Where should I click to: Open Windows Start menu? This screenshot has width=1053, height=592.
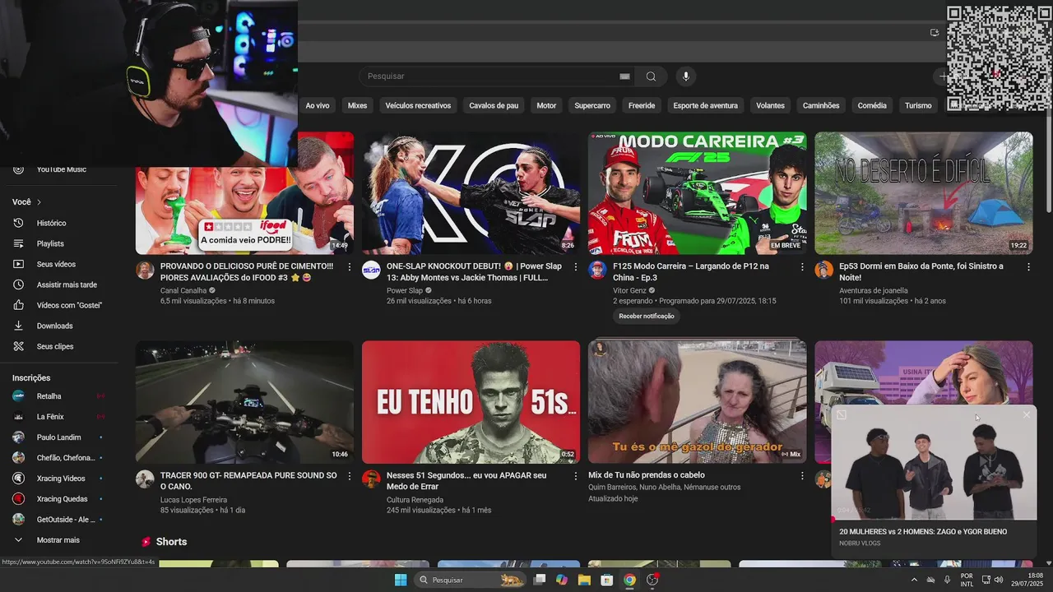(x=401, y=580)
